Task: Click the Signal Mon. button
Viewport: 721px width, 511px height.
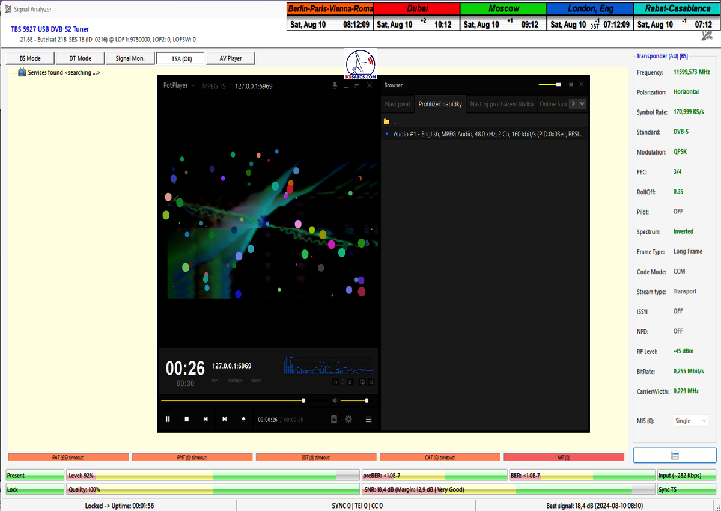Action: click(x=130, y=58)
